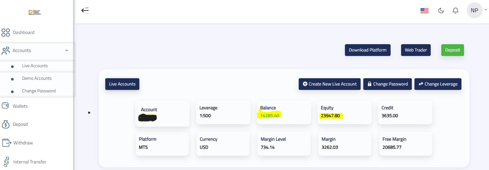The height and width of the screenshot is (170, 489).
Task: Open the Wallets sidebar item
Action: pos(20,106)
